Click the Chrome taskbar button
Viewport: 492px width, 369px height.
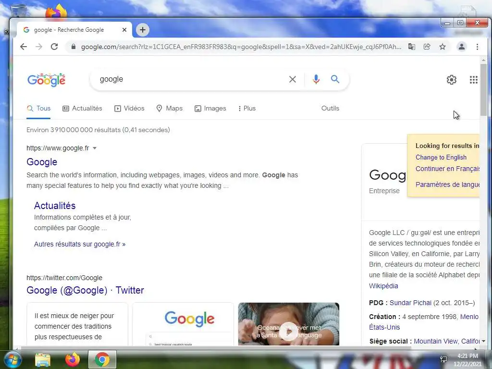click(102, 359)
